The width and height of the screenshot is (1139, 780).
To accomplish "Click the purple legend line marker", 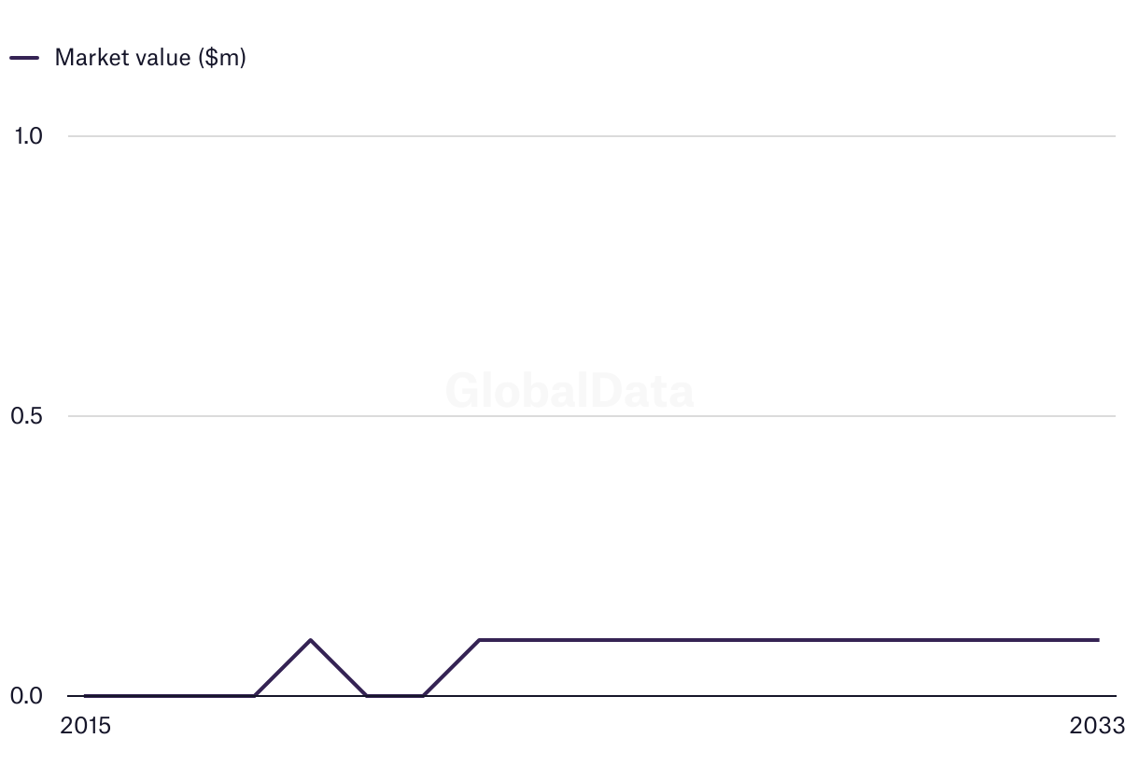I will point(24,57).
